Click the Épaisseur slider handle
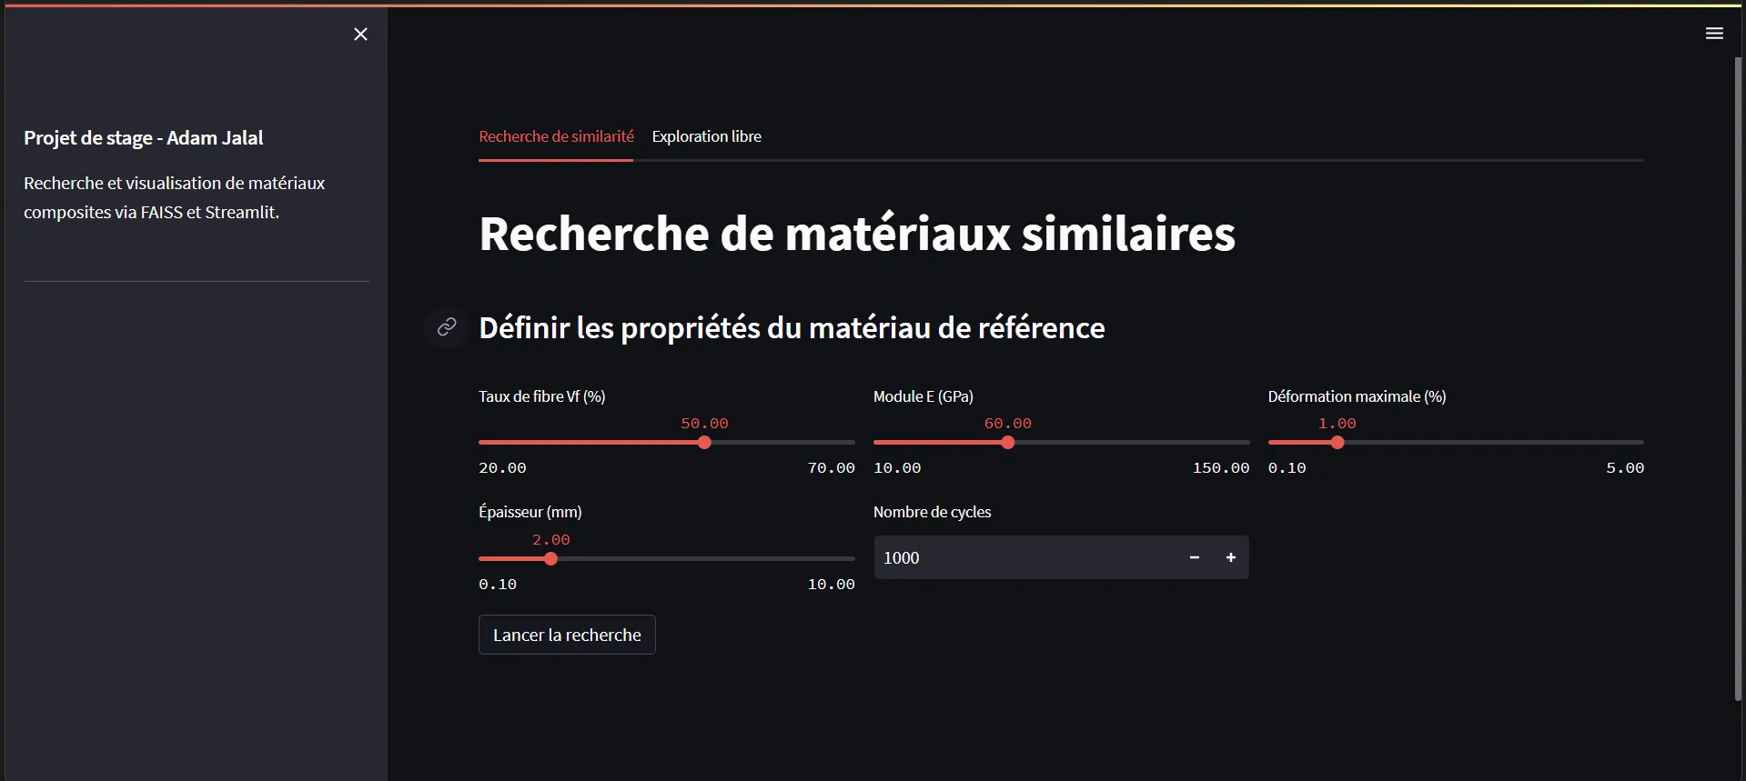Viewport: 1746px width, 781px height. (x=550, y=559)
